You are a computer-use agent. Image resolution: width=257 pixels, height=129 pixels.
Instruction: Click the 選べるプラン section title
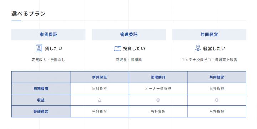29,14
